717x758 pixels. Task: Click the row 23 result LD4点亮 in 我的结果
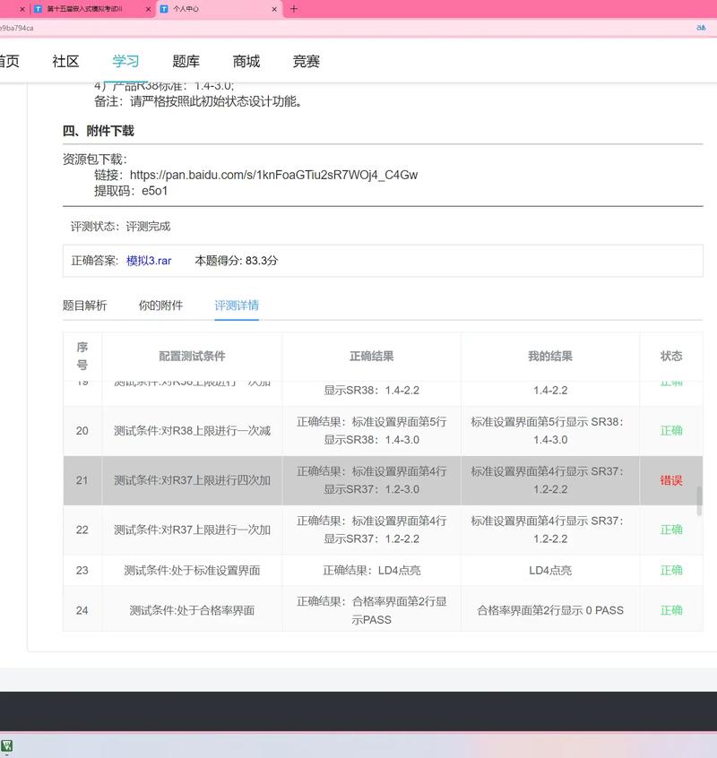point(550,571)
